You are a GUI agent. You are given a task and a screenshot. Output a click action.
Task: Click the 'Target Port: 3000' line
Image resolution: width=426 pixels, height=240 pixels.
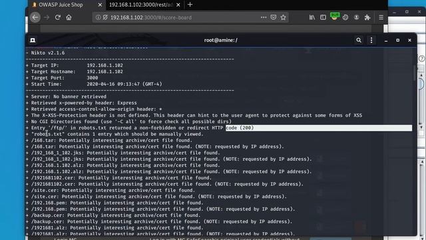[x=62, y=78]
